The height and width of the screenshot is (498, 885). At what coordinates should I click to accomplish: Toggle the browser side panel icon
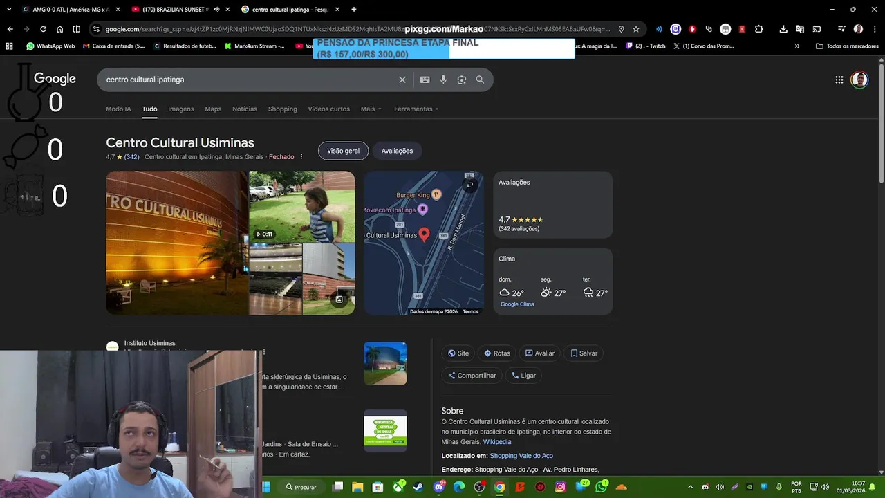[76, 29]
